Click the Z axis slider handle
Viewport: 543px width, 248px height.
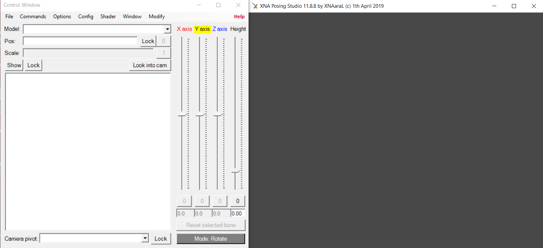coord(218,115)
